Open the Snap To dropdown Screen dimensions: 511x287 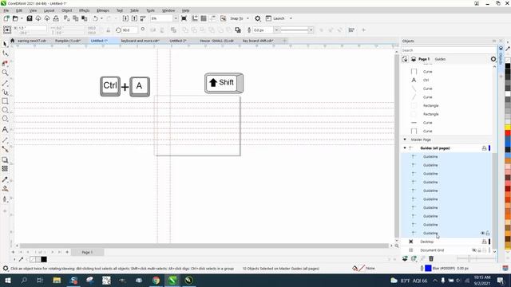click(x=248, y=18)
